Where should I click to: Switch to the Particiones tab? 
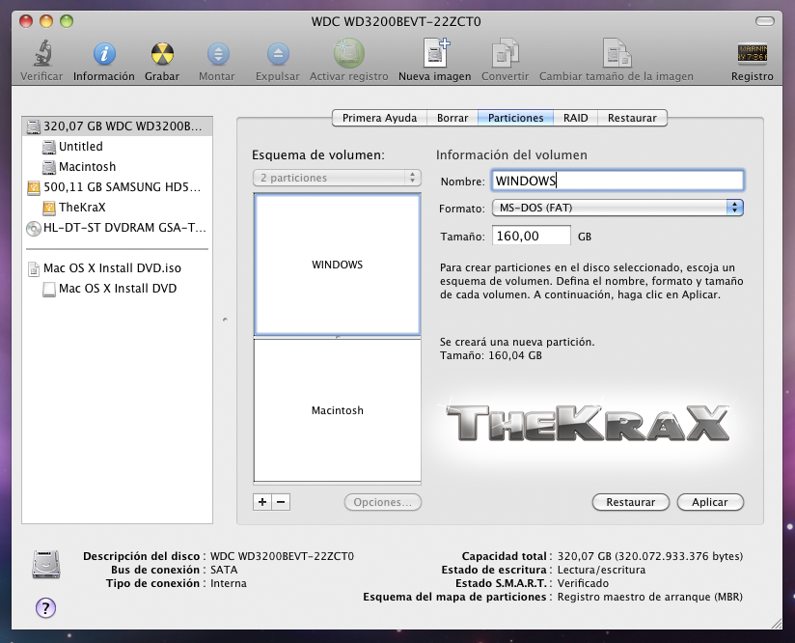coord(515,118)
